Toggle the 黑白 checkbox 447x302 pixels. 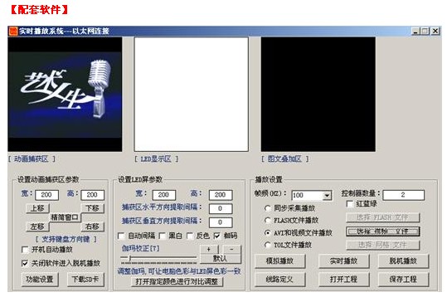pyautogui.click(x=163, y=236)
